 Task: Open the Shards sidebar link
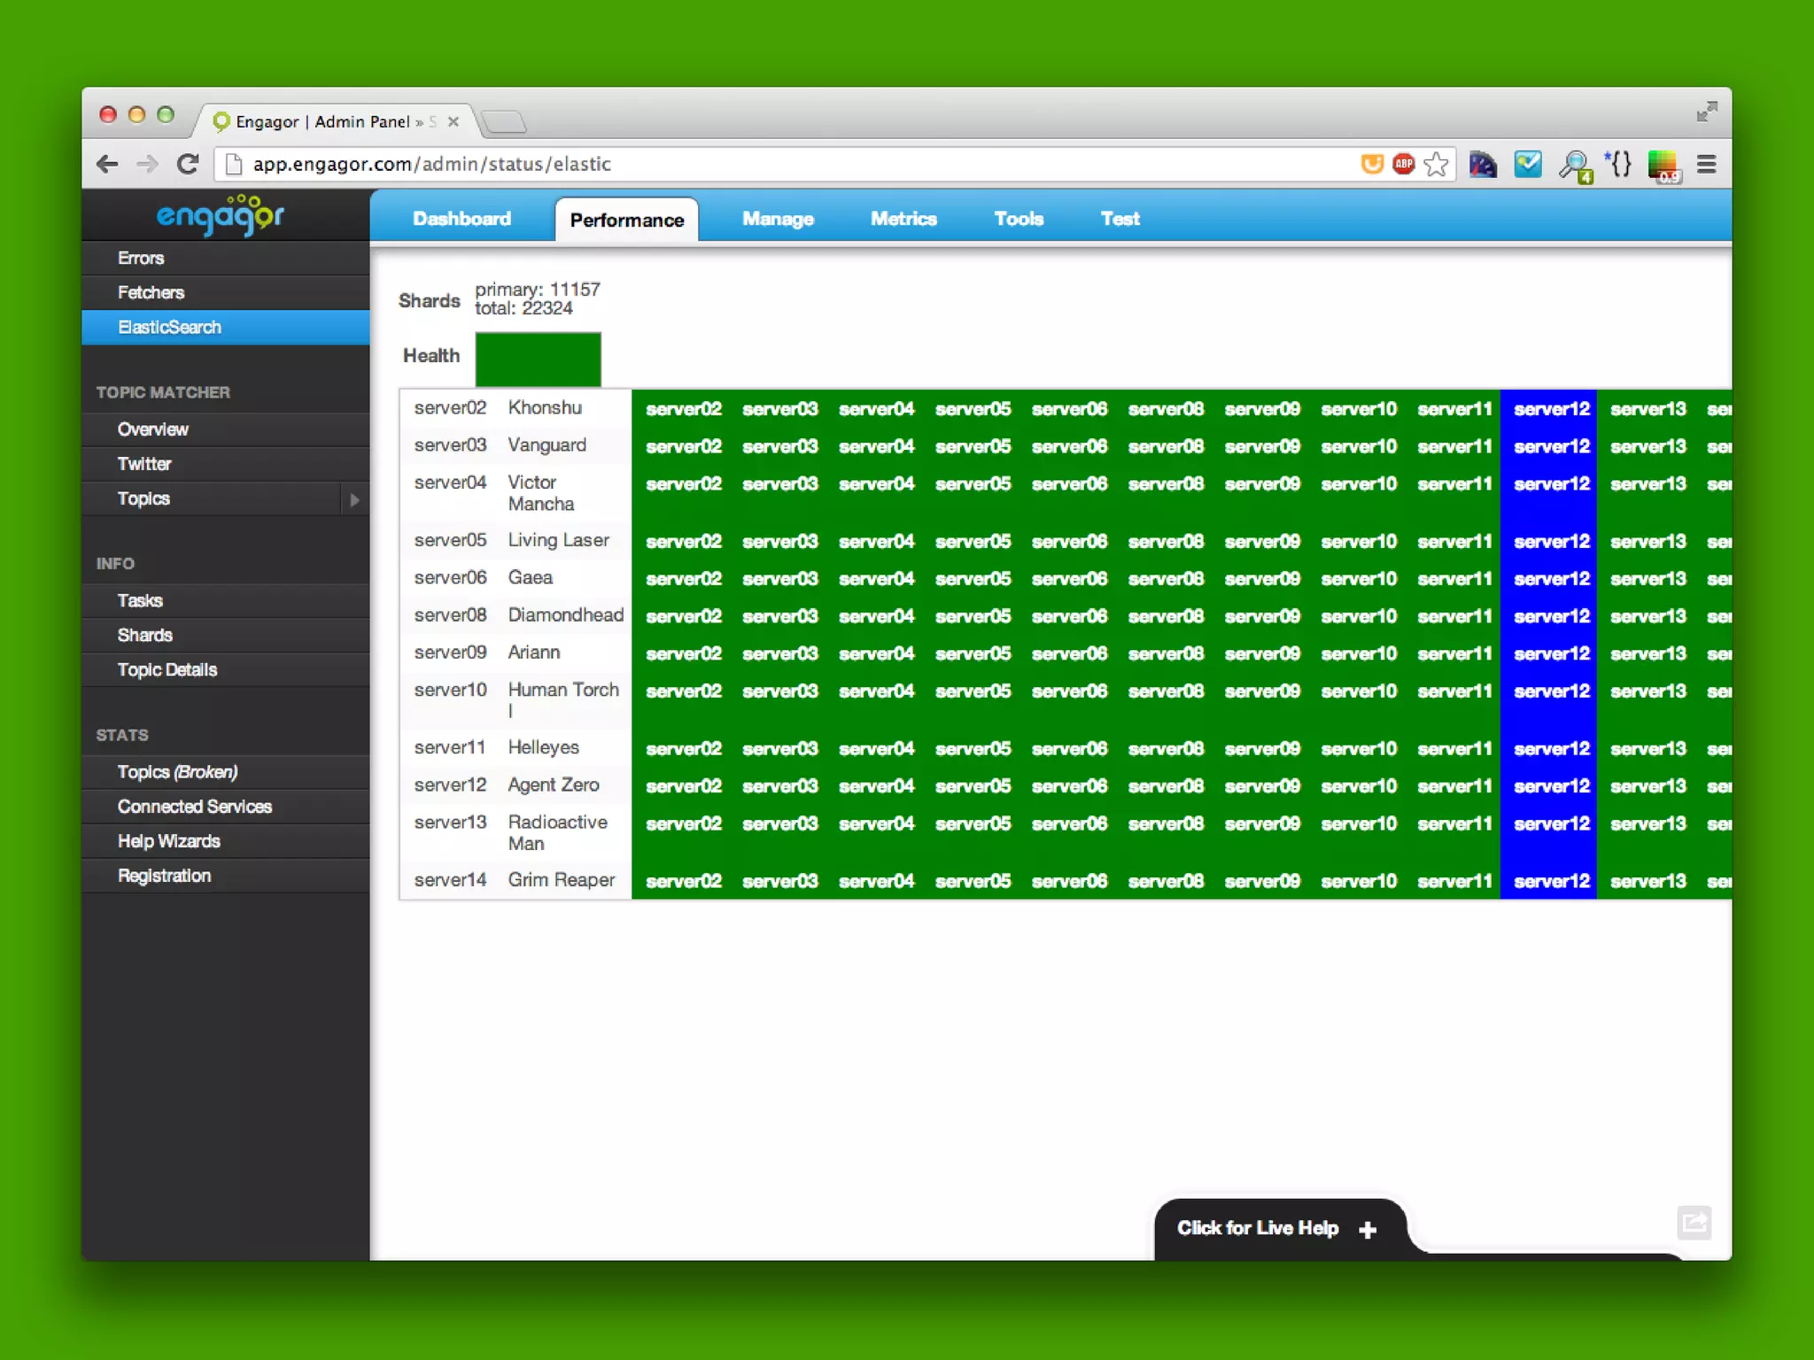(x=144, y=635)
